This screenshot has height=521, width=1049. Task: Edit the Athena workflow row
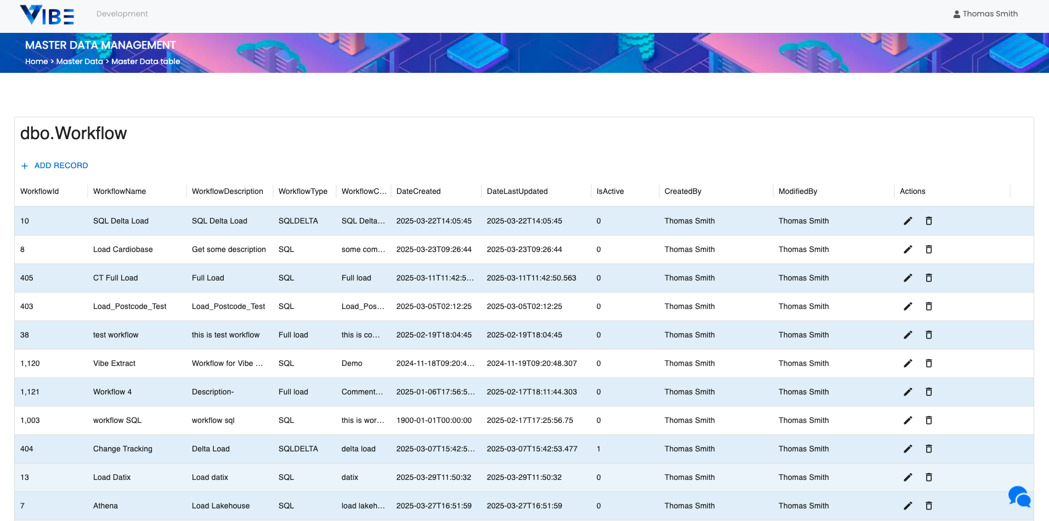point(908,506)
